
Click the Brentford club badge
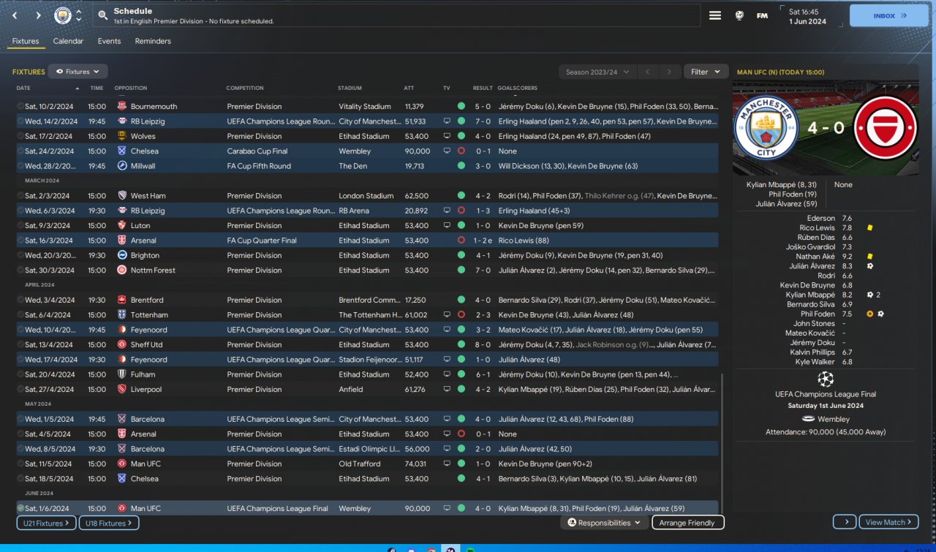coord(122,300)
